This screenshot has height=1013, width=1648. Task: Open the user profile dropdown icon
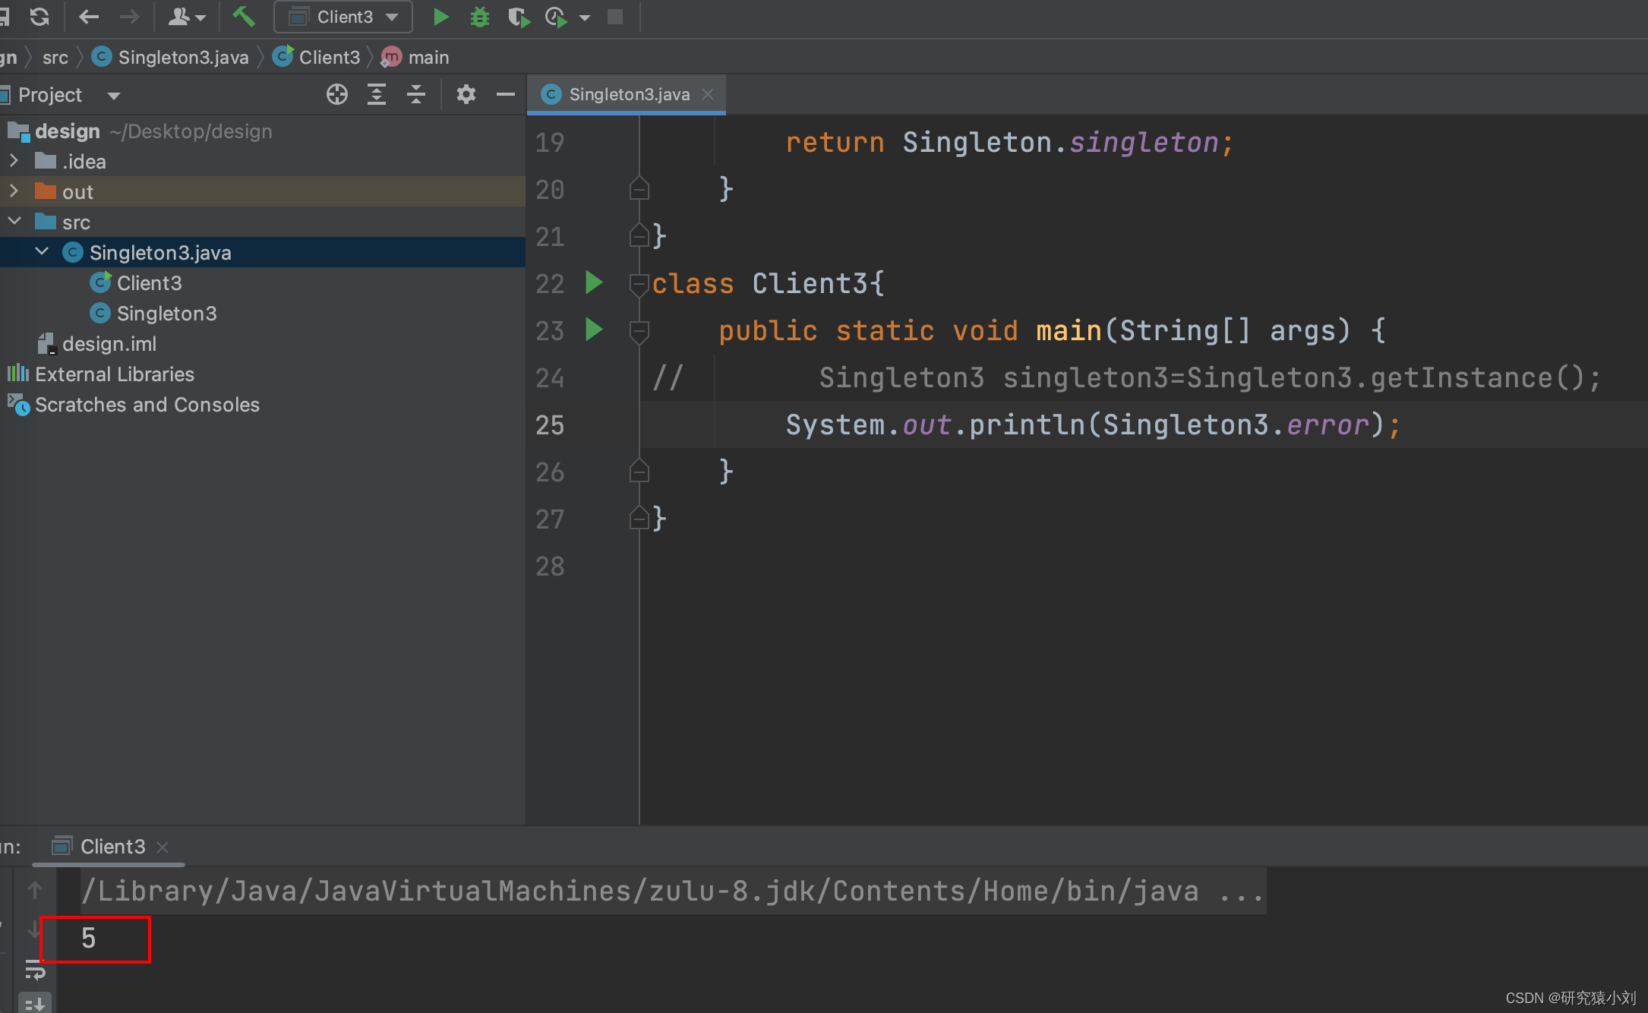coord(186,17)
